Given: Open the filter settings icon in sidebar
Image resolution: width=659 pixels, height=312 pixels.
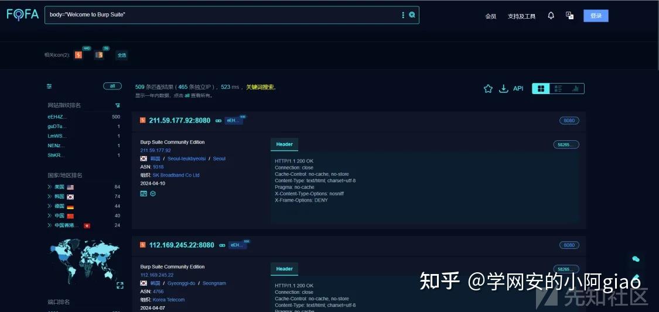Looking at the screenshot, I should coord(49,86).
